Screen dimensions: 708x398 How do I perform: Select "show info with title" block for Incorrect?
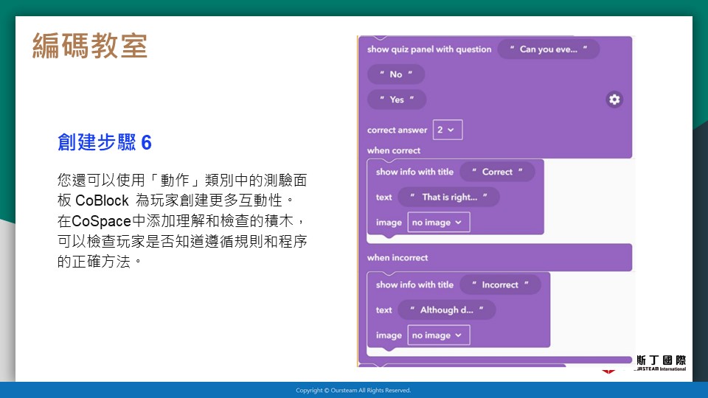[414, 284]
